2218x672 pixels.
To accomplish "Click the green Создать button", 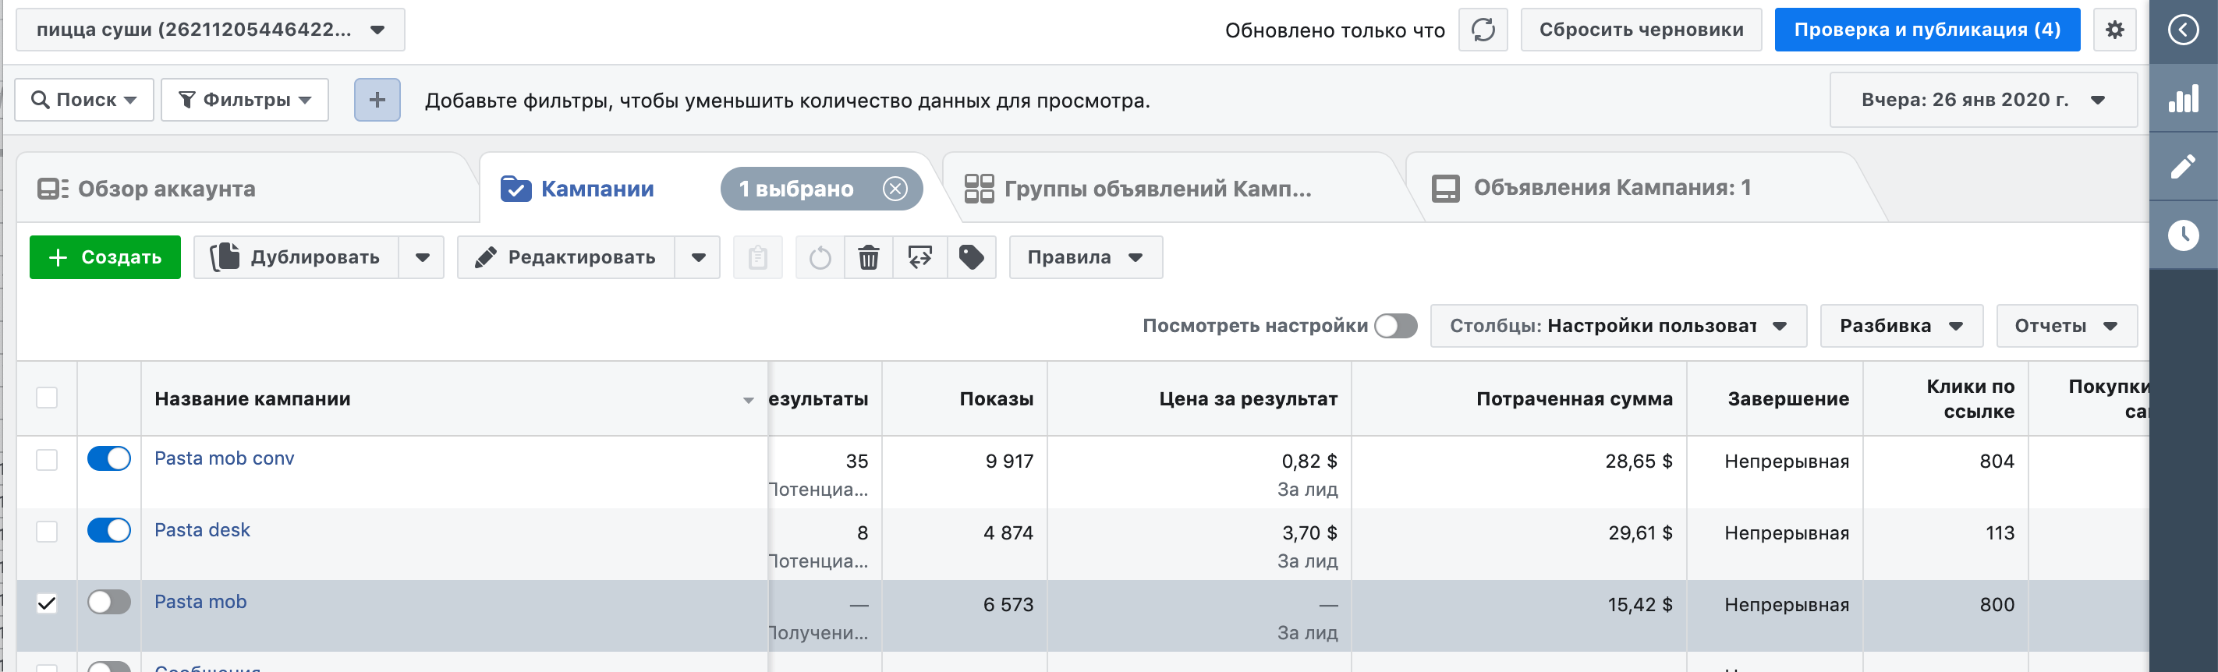I will 105,257.
